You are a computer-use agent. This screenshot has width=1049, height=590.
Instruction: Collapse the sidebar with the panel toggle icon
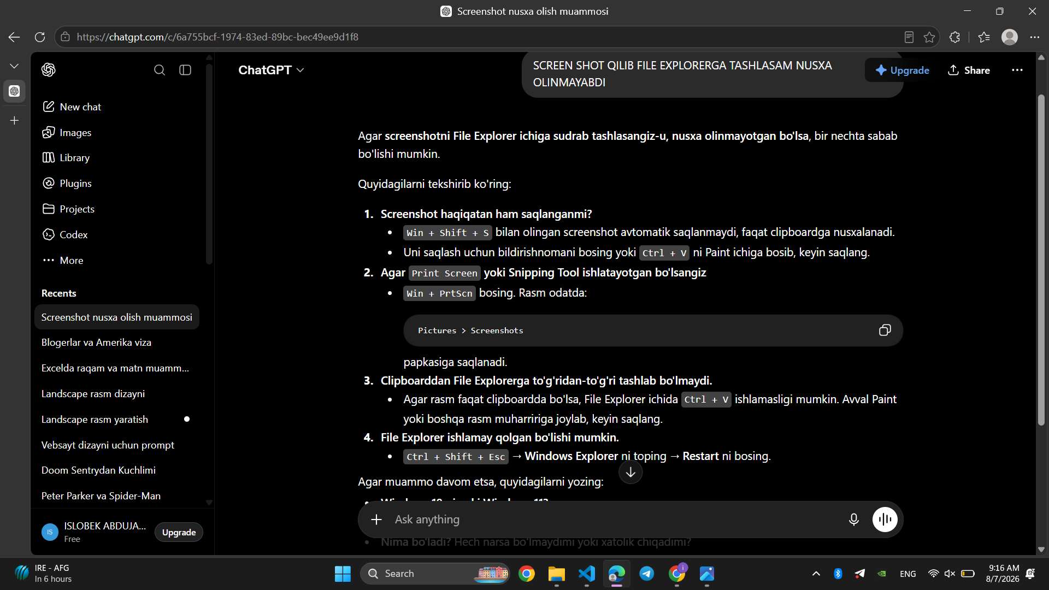(185, 70)
